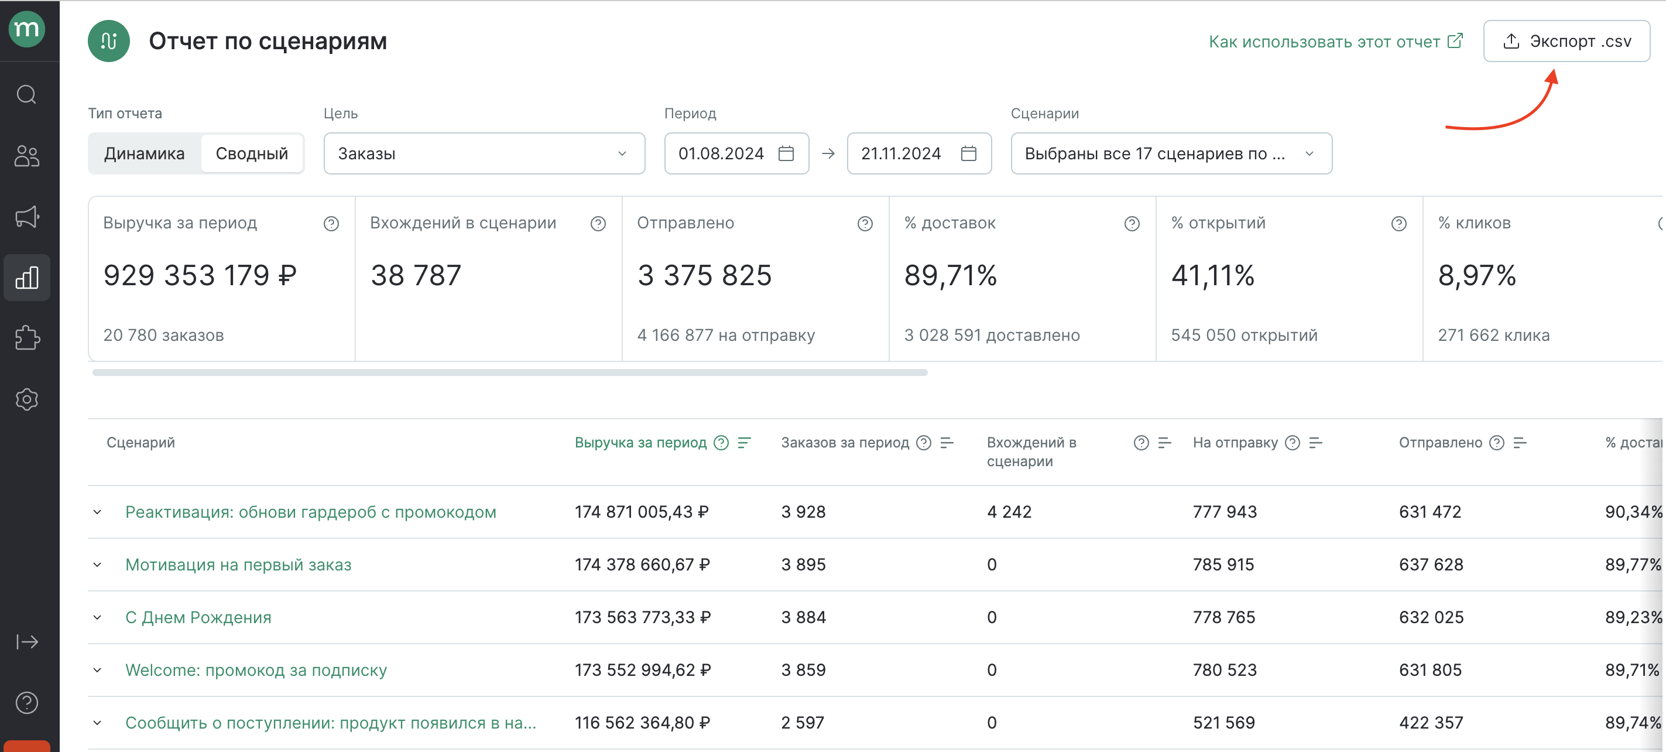The image size is (1666, 752).
Task: Click the start date field 01.08.2024
Action: [736, 154]
